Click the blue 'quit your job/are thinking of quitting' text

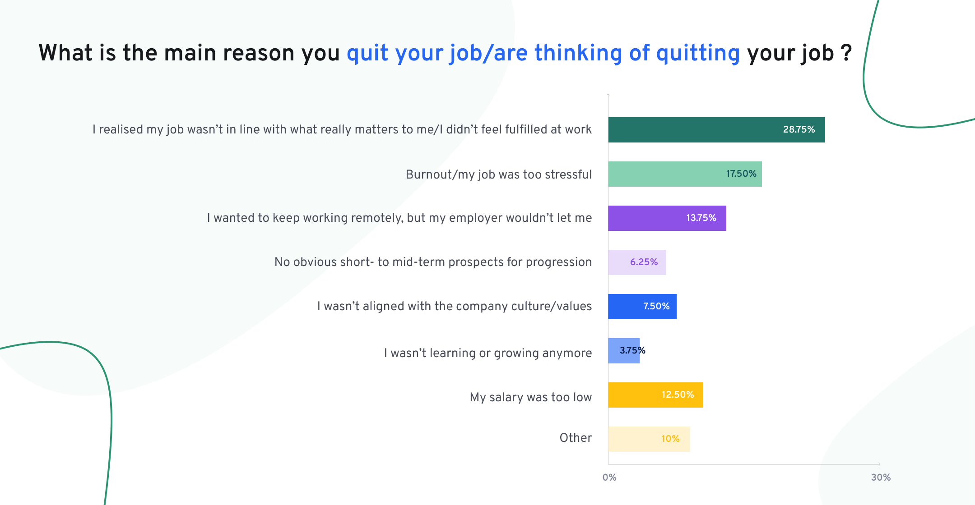(543, 53)
